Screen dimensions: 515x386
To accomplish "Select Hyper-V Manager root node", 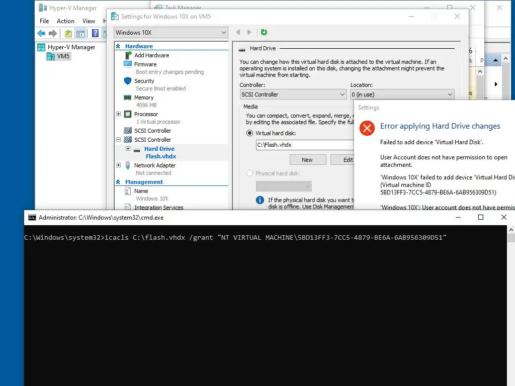I will click(66, 47).
